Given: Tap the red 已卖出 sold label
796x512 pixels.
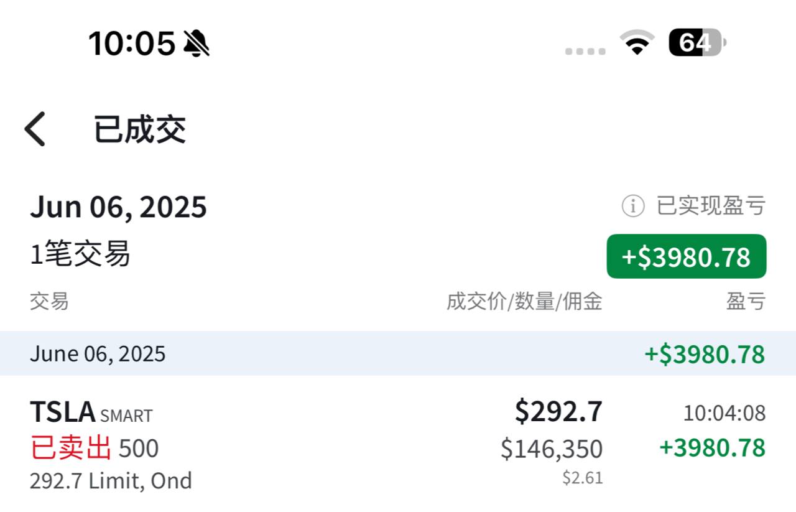Looking at the screenshot, I should 71,448.
